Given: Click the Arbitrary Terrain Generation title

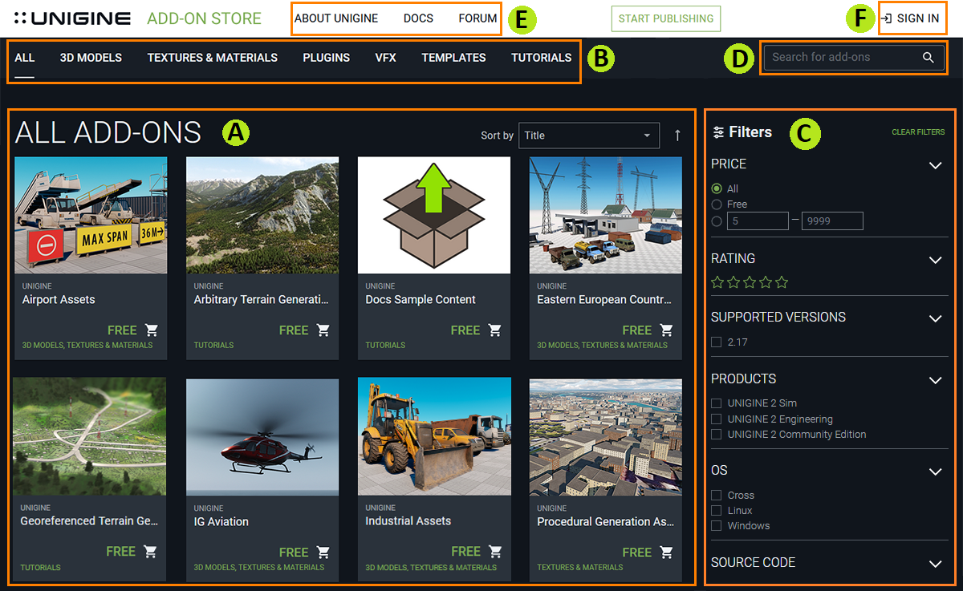Looking at the screenshot, I should tap(262, 300).
